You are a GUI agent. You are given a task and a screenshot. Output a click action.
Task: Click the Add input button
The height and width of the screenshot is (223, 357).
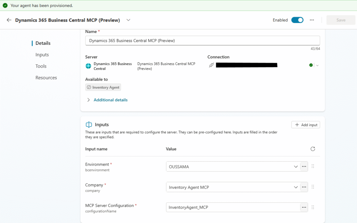pos(305,125)
